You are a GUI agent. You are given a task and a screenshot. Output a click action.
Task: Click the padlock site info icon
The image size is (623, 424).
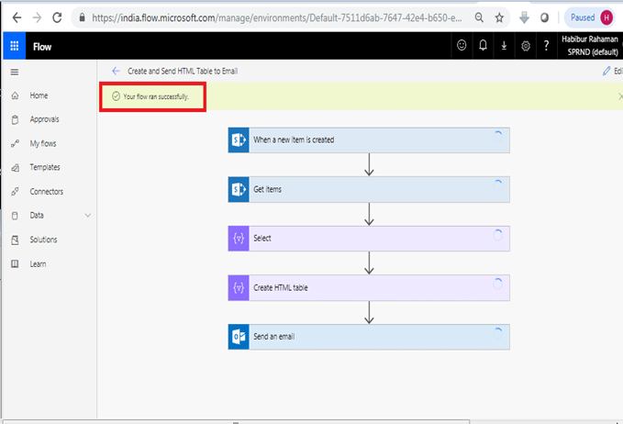pyautogui.click(x=83, y=17)
